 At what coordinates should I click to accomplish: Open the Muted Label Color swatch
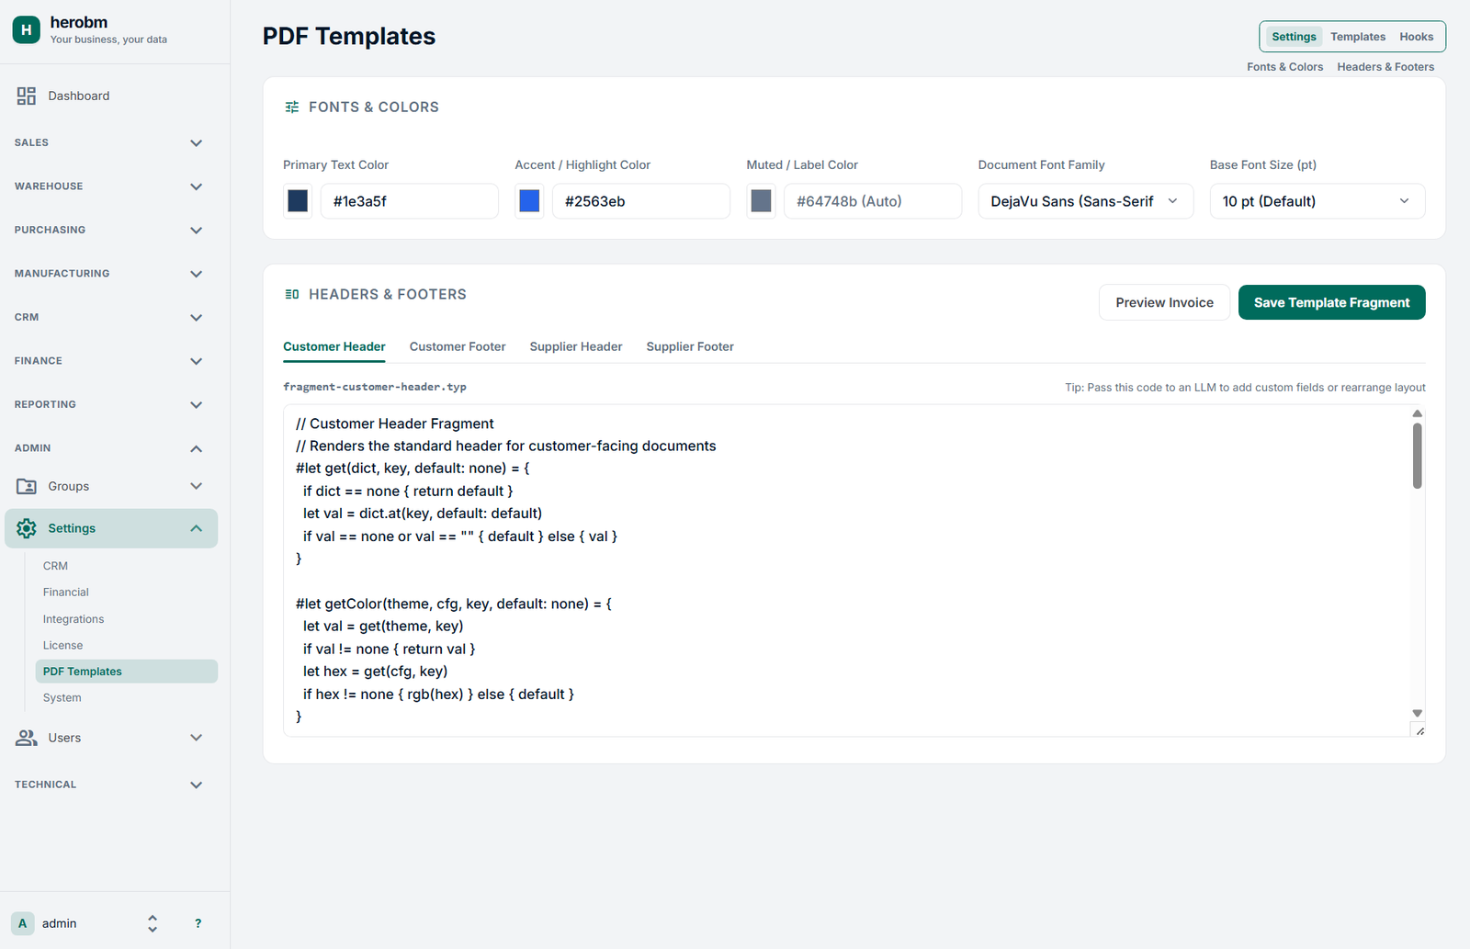tap(761, 201)
